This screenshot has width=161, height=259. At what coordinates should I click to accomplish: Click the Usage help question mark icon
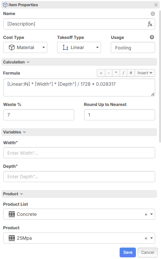[x=152, y=37]
